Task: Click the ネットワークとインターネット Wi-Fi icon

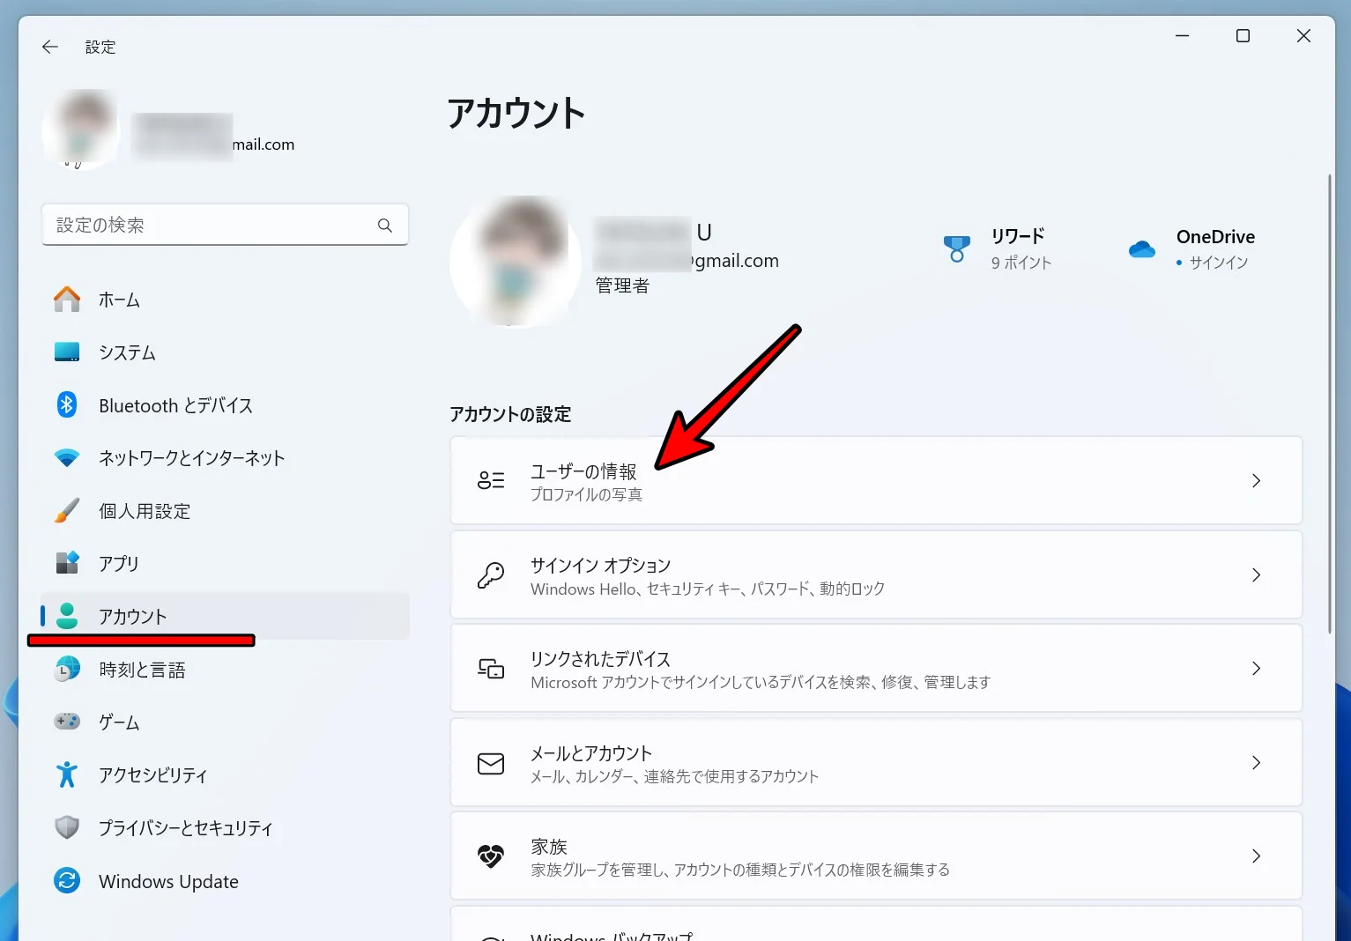Action: point(66,457)
